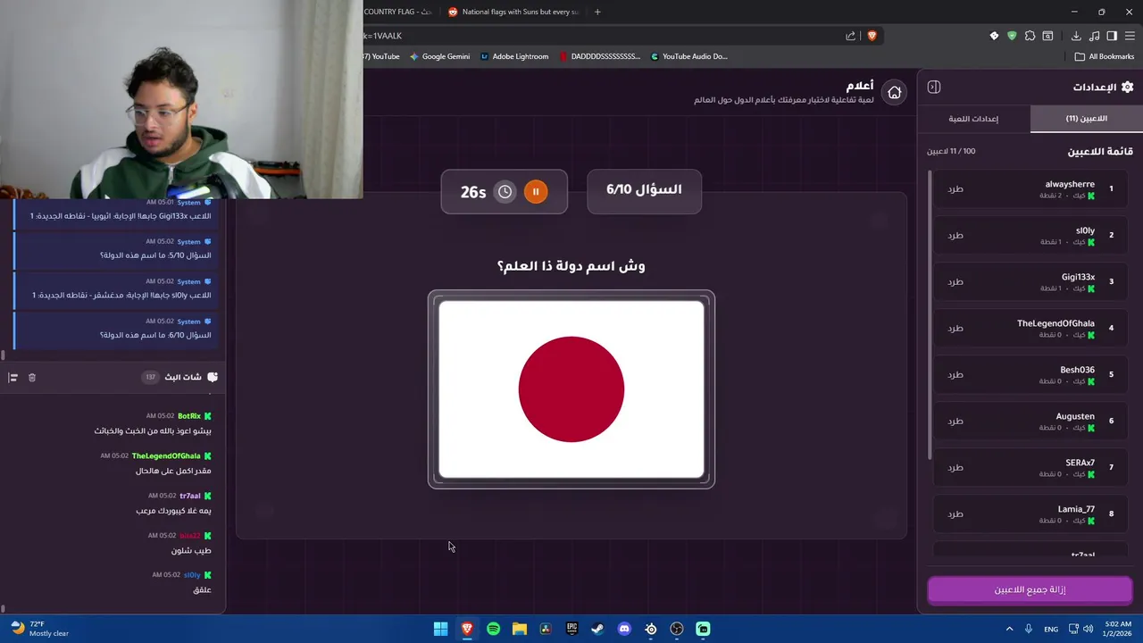Click إزالة جميع اللاعبين button
This screenshot has height=643, width=1143.
tap(1030, 589)
